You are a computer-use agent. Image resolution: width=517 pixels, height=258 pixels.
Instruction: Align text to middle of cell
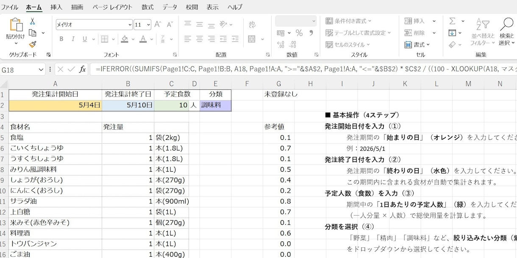[x=200, y=24]
